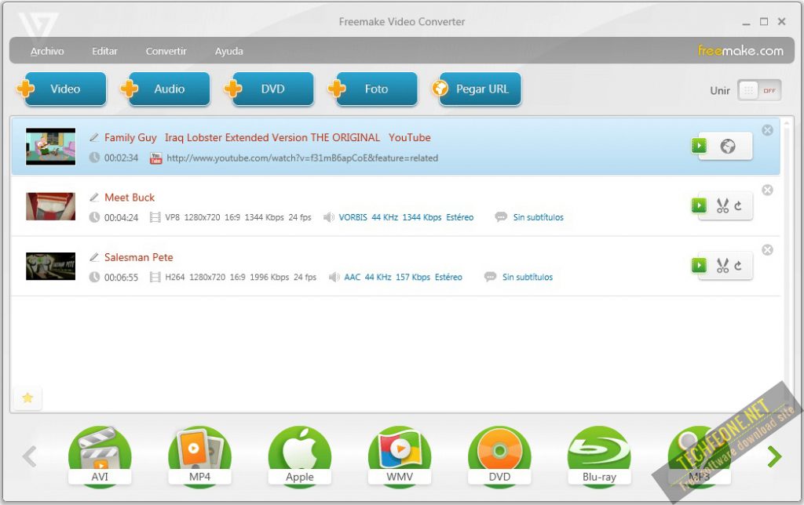Convert to MP4 format
The height and width of the screenshot is (505, 804).
[x=199, y=456]
